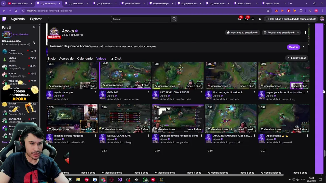
Task: Open options for milenko gordito clip
Action: point(96,136)
